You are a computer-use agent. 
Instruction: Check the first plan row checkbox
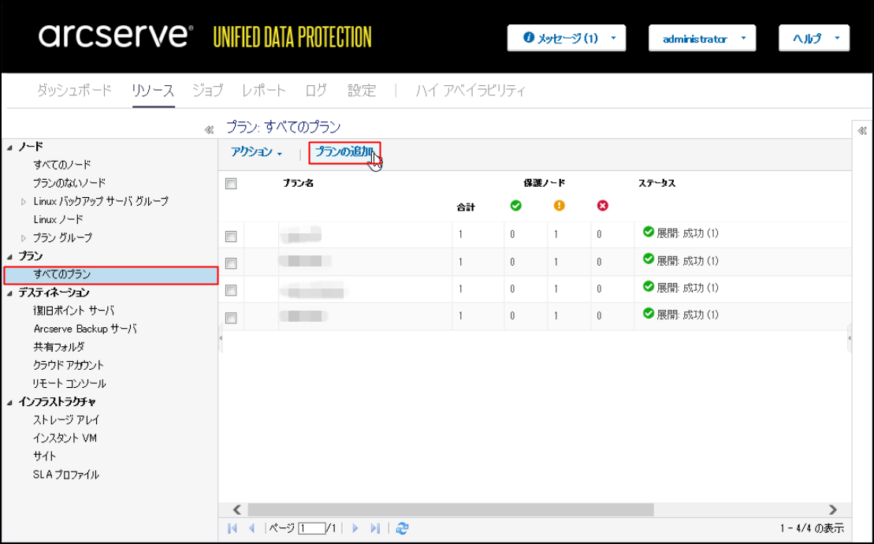pos(231,237)
